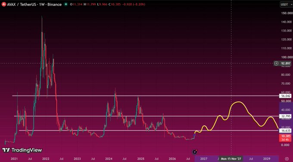This screenshot has height=162, width=293.
Task: Click the Mon 15 Nov '27 date label
Action: 231,159
